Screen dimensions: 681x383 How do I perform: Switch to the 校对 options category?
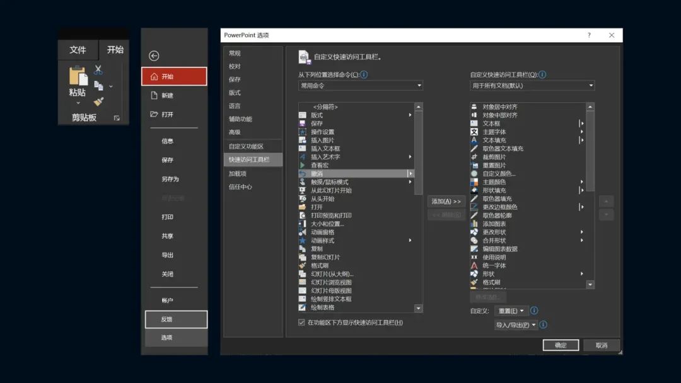click(x=253, y=66)
